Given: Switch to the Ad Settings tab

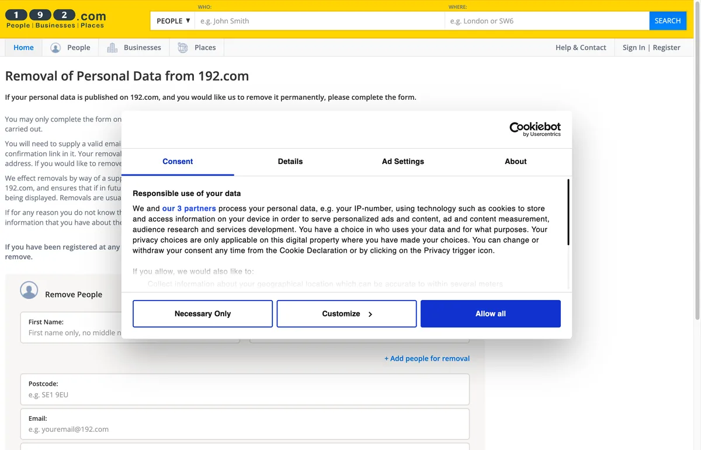Looking at the screenshot, I should point(403,162).
